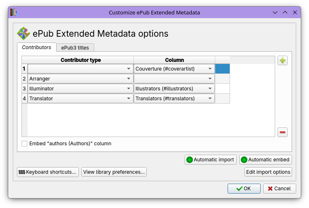Click the blue highlighted cell in row 1

[222, 69]
